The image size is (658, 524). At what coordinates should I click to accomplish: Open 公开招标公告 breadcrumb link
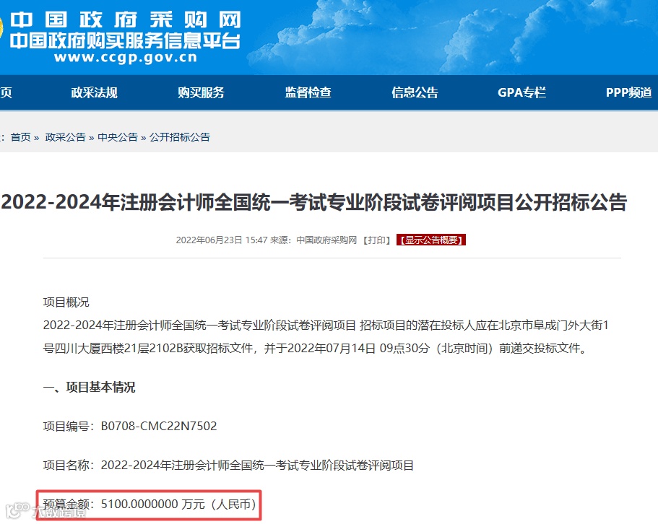tap(180, 137)
